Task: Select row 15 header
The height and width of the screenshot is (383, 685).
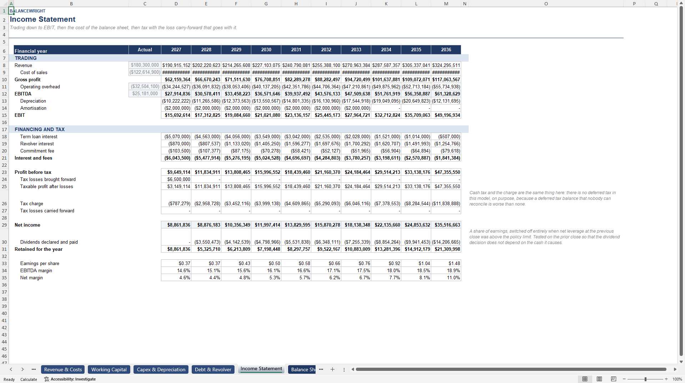Action: point(4,115)
